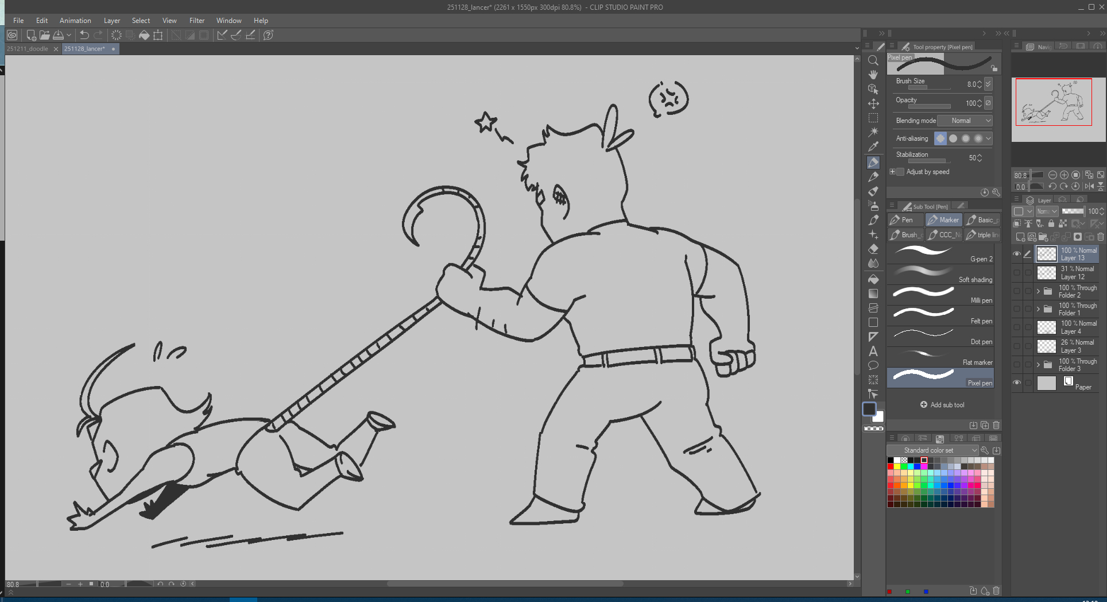Choose the Zoom magnifier tool

pyautogui.click(x=873, y=60)
